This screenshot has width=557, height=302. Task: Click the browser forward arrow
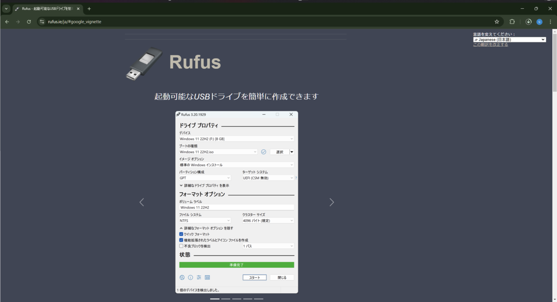click(x=18, y=21)
